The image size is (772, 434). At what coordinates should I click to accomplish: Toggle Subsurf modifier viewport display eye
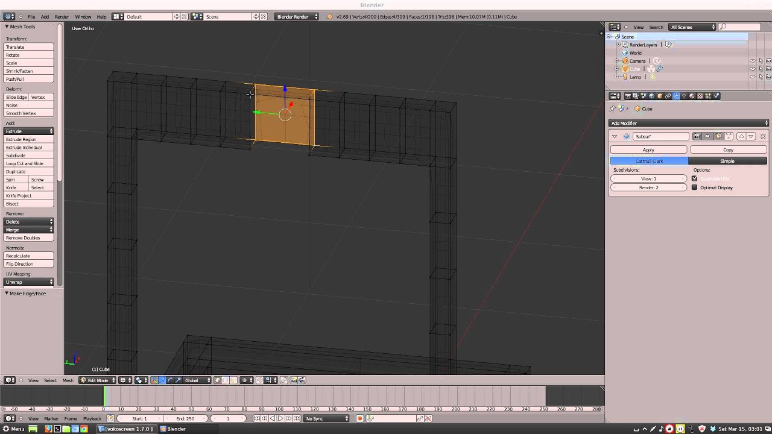(x=707, y=136)
